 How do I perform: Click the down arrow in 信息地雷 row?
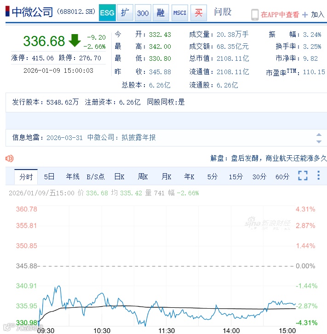click(319, 141)
